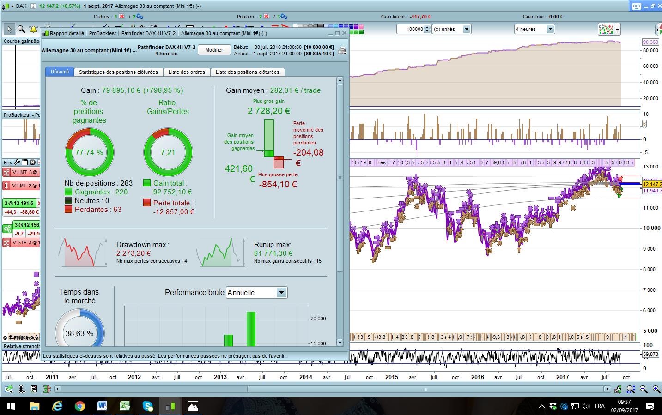This screenshot has width=662, height=415.
Task: Print the detailed backtest report
Action: [x=342, y=50]
